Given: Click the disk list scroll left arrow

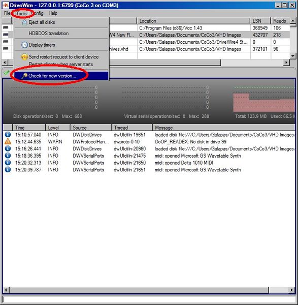Looking at the screenshot, I should tap(5, 63).
